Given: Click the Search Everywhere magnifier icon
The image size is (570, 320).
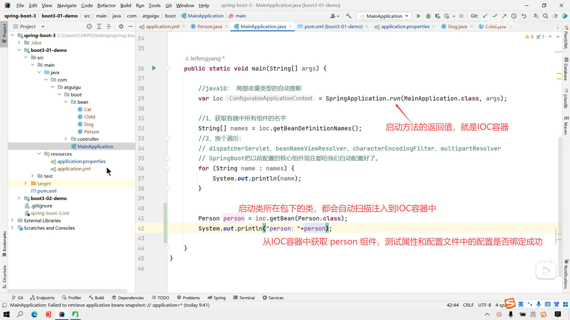Looking at the screenshot, I should click(545, 16).
